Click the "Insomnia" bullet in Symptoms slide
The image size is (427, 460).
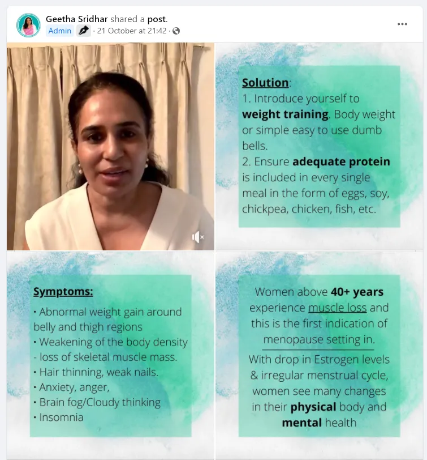coord(59,417)
